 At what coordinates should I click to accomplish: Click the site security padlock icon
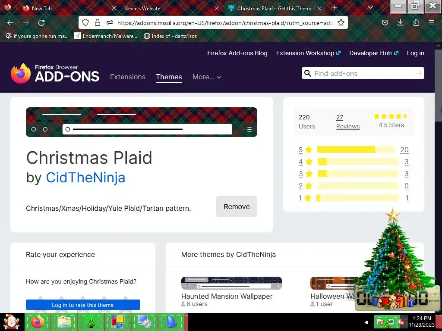click(x=98, y=22)
